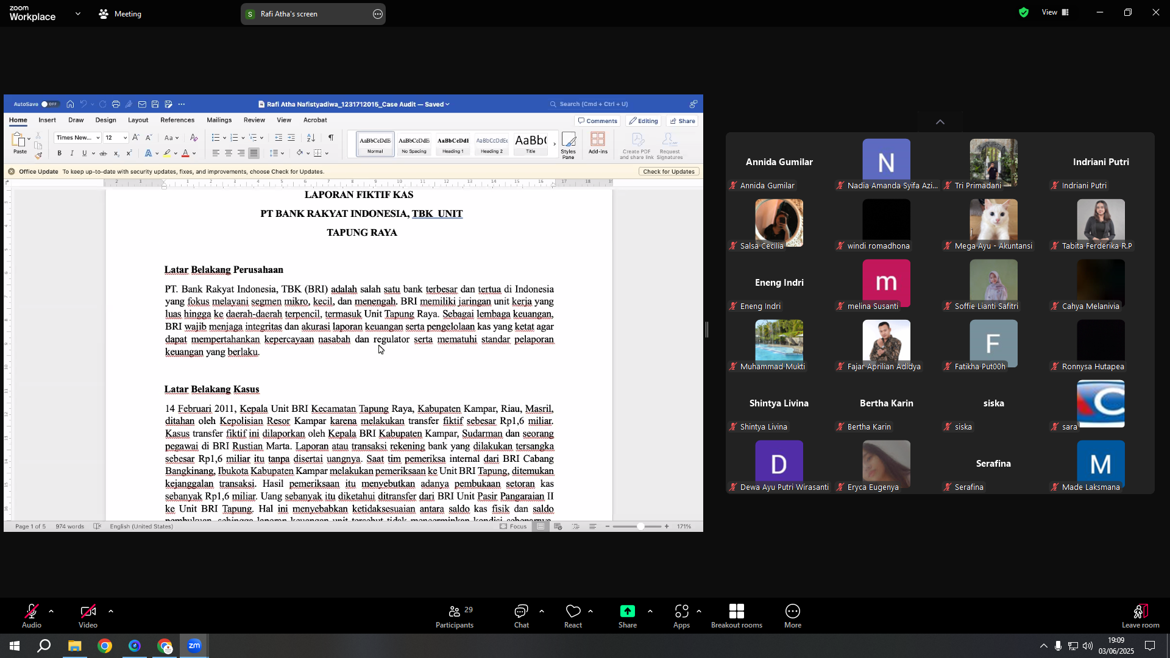Image resolution: width=1170 pixels, height=658 pixels.
Task: Expand the bullet list dropdown arrow
Action: 224,138
